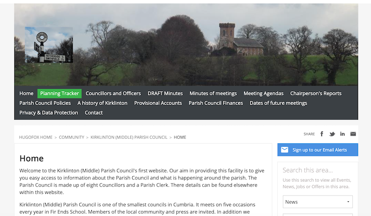Share page on Facebook icon
Screen dimensions: 371x216
(x=322, y=134)
